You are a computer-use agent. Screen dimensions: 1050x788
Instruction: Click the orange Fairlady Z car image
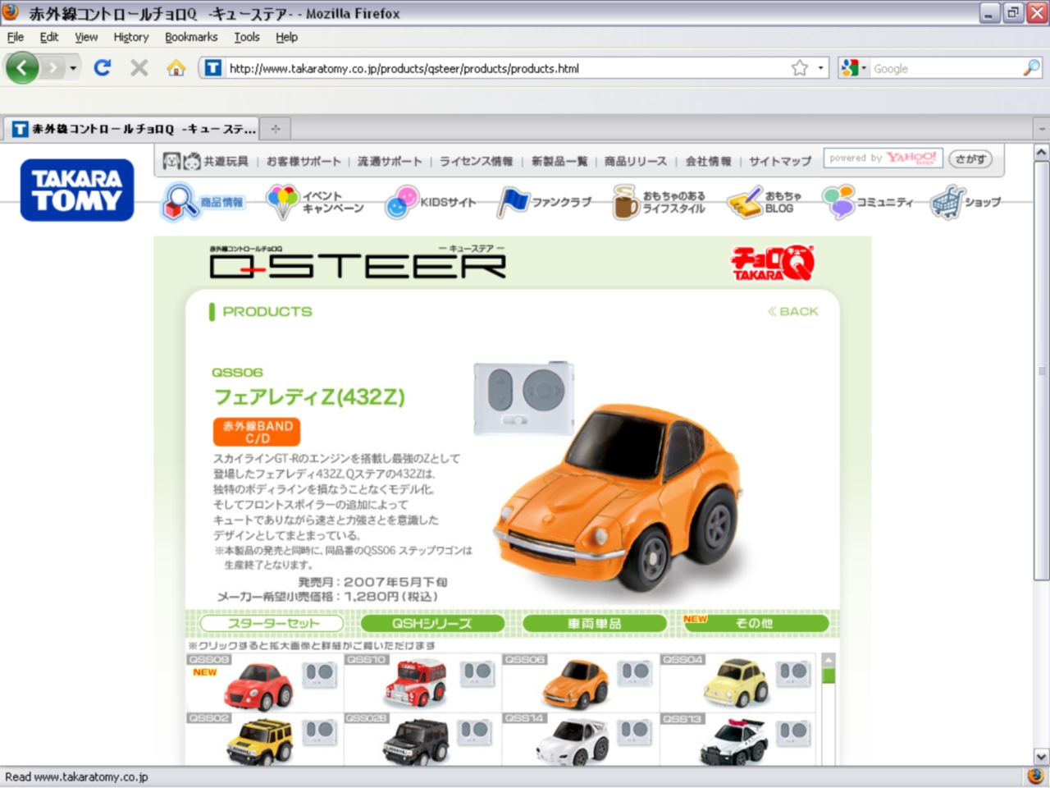(x=618, y=499)
